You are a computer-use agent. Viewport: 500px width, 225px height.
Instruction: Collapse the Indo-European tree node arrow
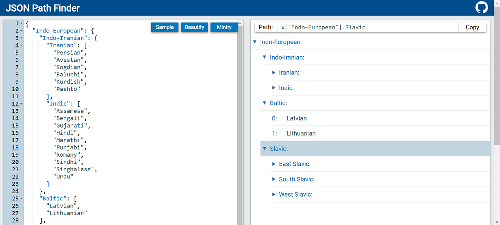255,42
